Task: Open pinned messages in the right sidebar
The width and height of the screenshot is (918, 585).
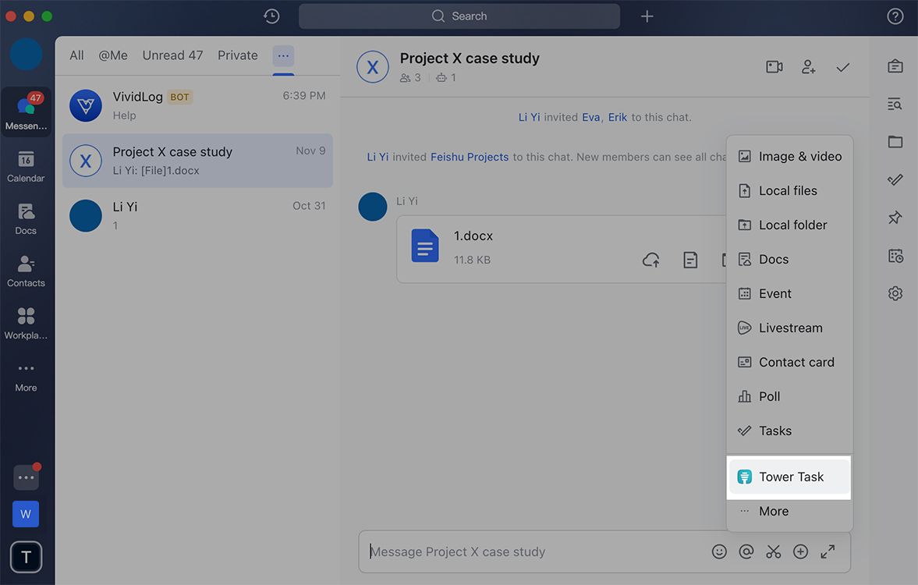Action: pyautogui.click(x=895, y=218)
